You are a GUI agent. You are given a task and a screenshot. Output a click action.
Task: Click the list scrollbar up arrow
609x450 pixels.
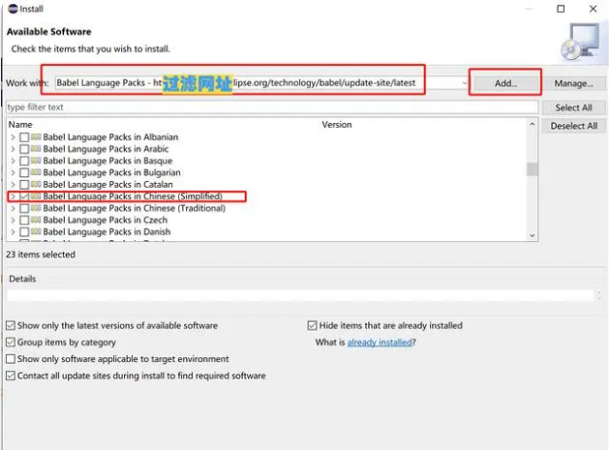(533, 124)
